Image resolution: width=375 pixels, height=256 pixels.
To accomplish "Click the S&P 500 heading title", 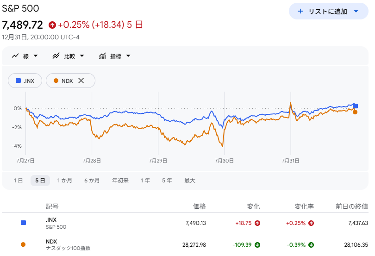I will click(x=20, y=8).
